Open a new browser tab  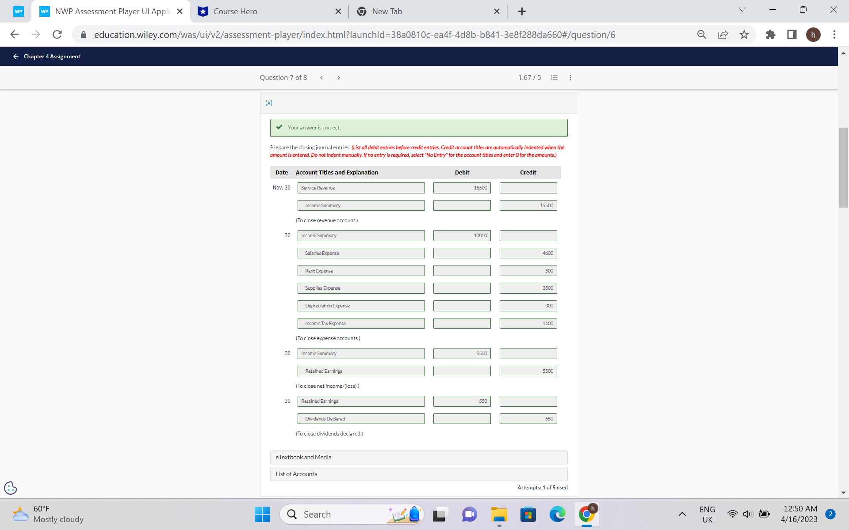(x=522, y=11)
